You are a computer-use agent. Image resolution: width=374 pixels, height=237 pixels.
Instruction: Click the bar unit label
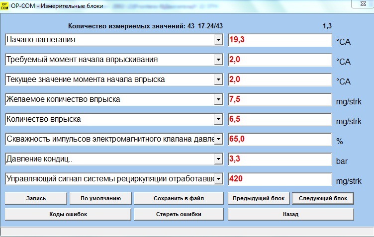point(342,161)
